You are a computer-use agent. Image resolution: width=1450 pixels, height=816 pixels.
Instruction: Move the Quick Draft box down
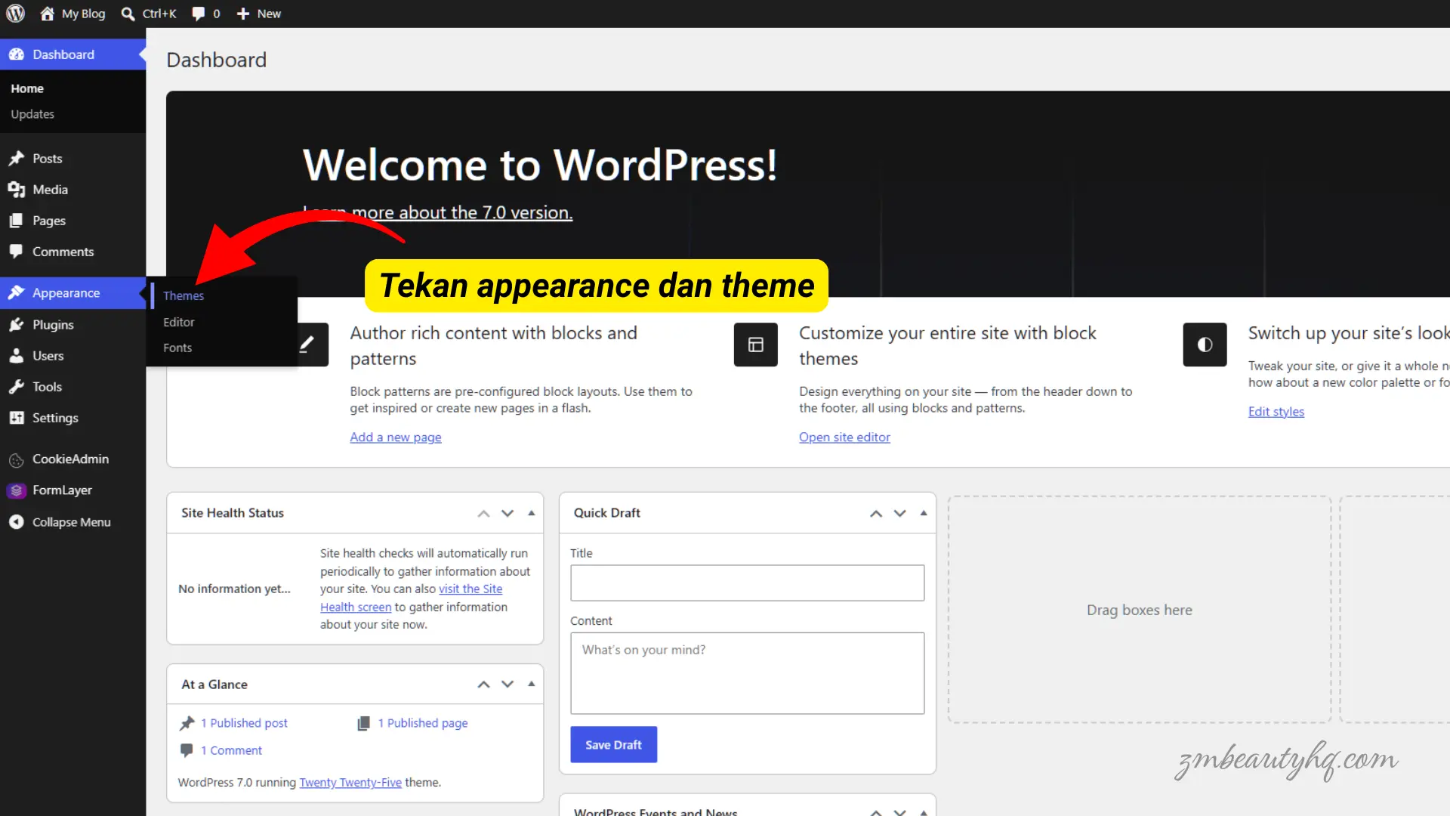899,513
